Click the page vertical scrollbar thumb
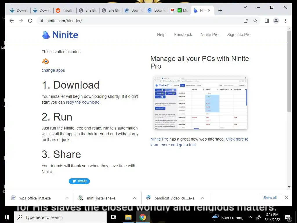Screen dimensions: 297x223 (x=289, y=71)
